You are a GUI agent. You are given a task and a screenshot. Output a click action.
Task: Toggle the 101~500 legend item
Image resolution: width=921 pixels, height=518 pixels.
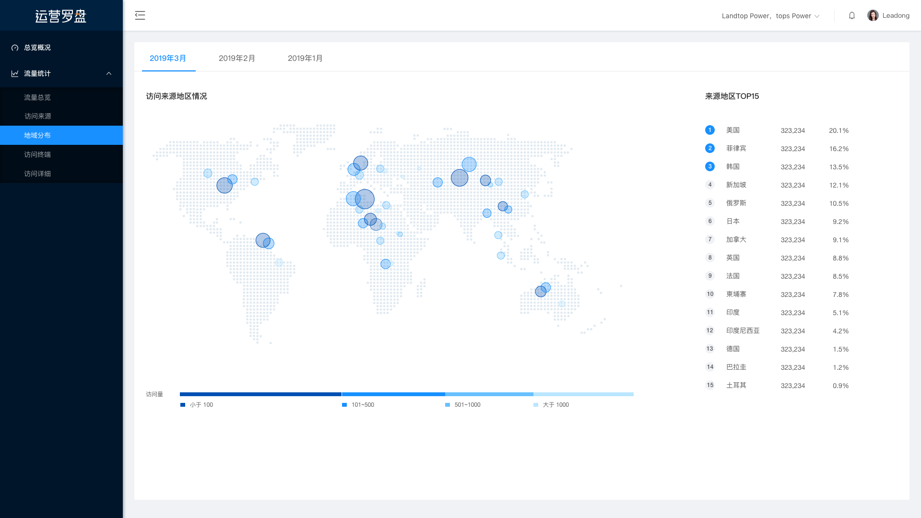coord(358,405)
